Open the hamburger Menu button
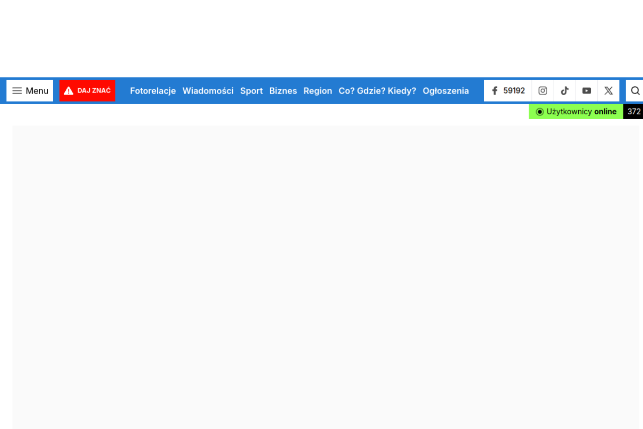The width and height of the screenshot is (643, 429). tap(30, 91)
